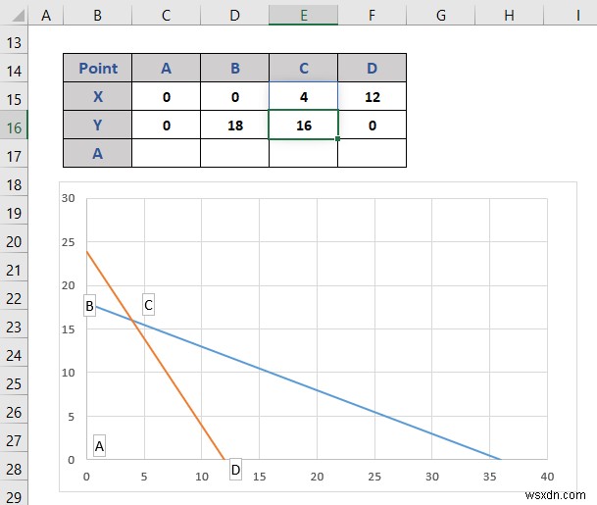Image resolution: width=597 pixels, height=505 pixels.
Task: Click vertical axis label 20
Action: click(69, 285)
